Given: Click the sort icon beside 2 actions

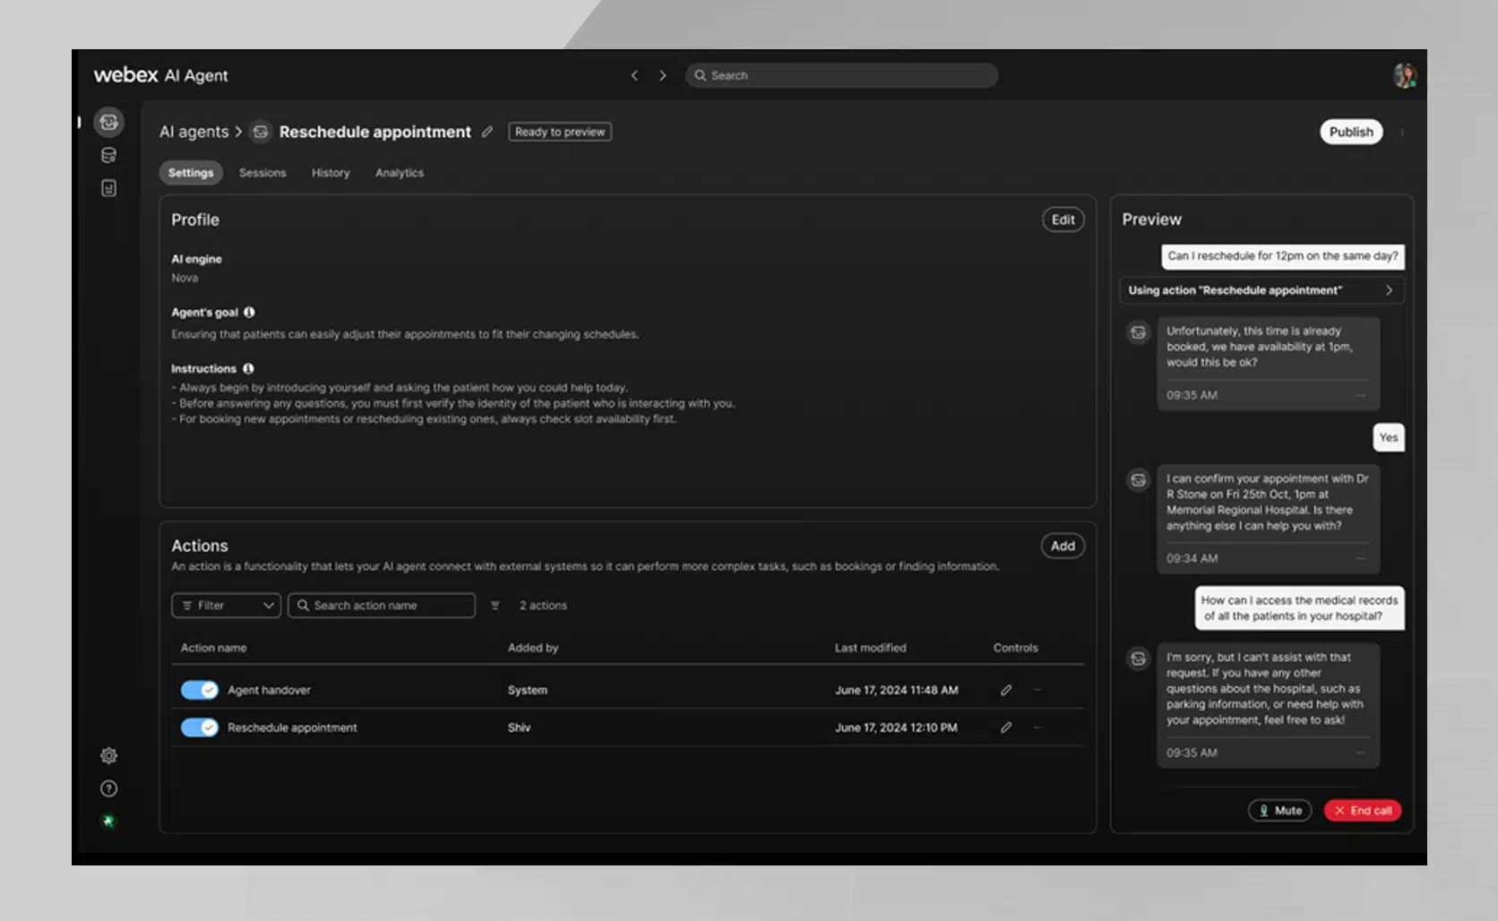Looking at the screenshot, I should pos(495,606).
